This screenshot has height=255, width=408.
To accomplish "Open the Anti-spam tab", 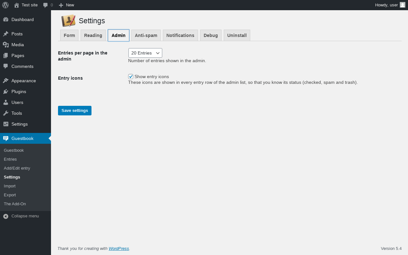I will coord(146,35).
